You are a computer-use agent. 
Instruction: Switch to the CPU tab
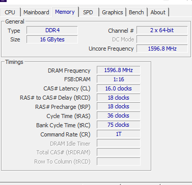tap(10, 12)
